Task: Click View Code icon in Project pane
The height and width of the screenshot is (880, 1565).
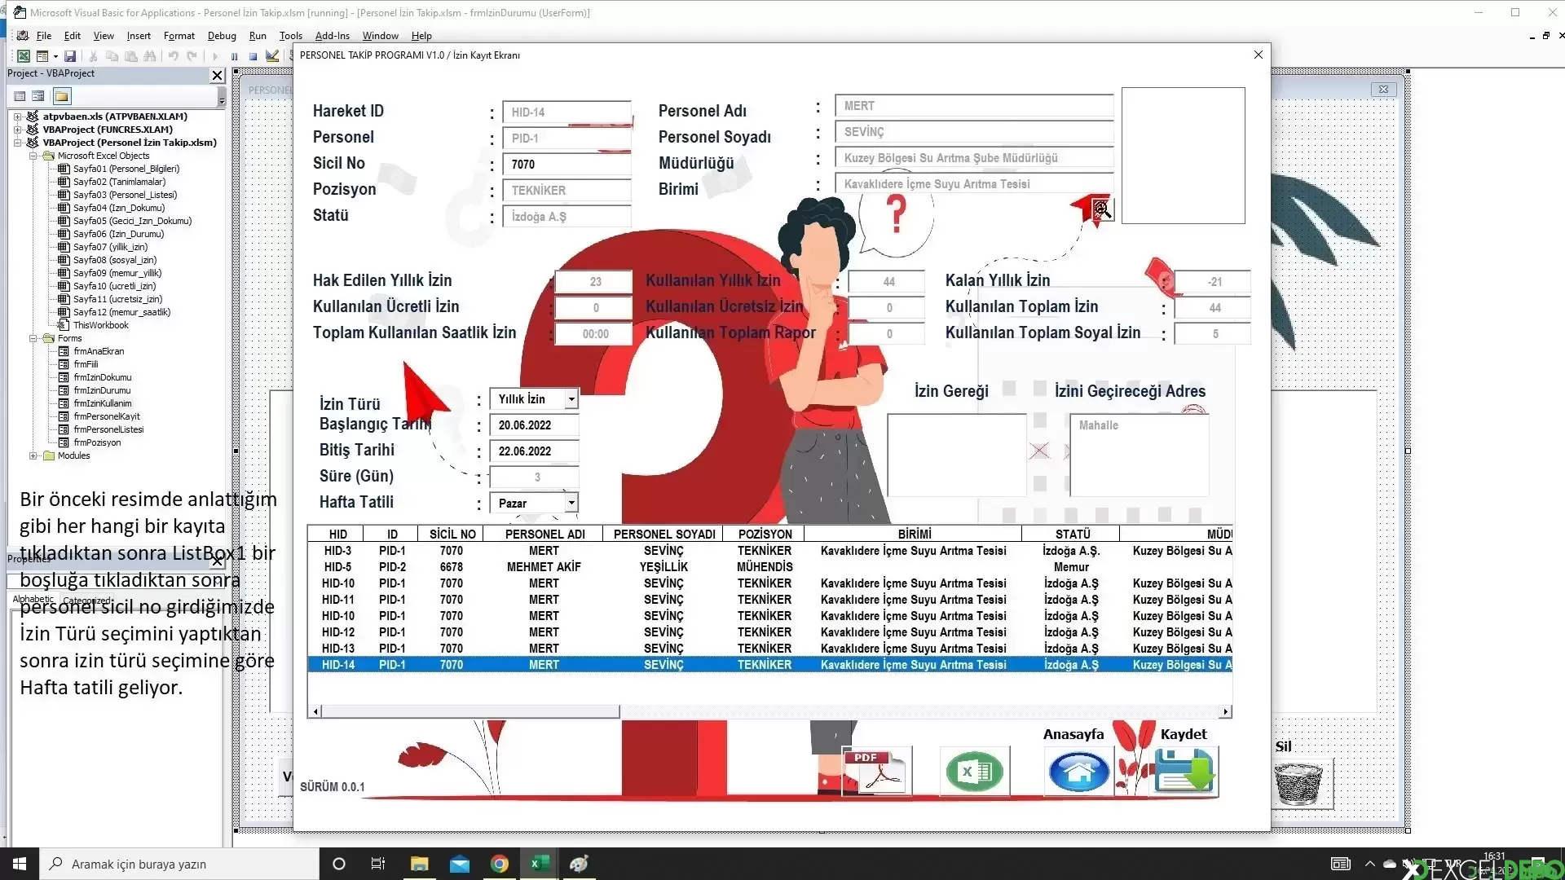Action: (20, 96)
